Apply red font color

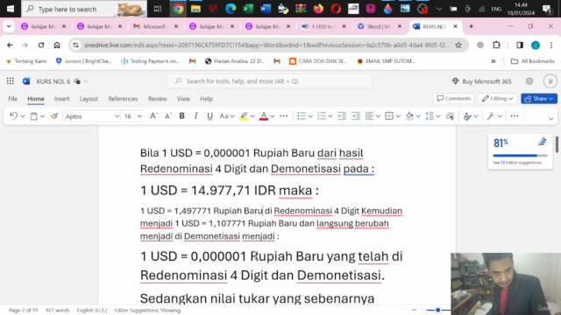pyautogui.click(x=264, y=116)
